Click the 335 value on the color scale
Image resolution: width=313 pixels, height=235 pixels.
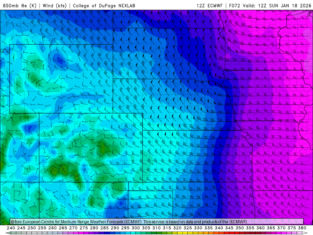coord(209,228)
